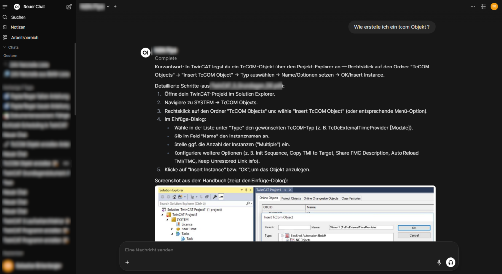Click the bullet about "Multiple" instance count
Image resolution: width=502 pixels, height=274 pixels.
(232, 144)
